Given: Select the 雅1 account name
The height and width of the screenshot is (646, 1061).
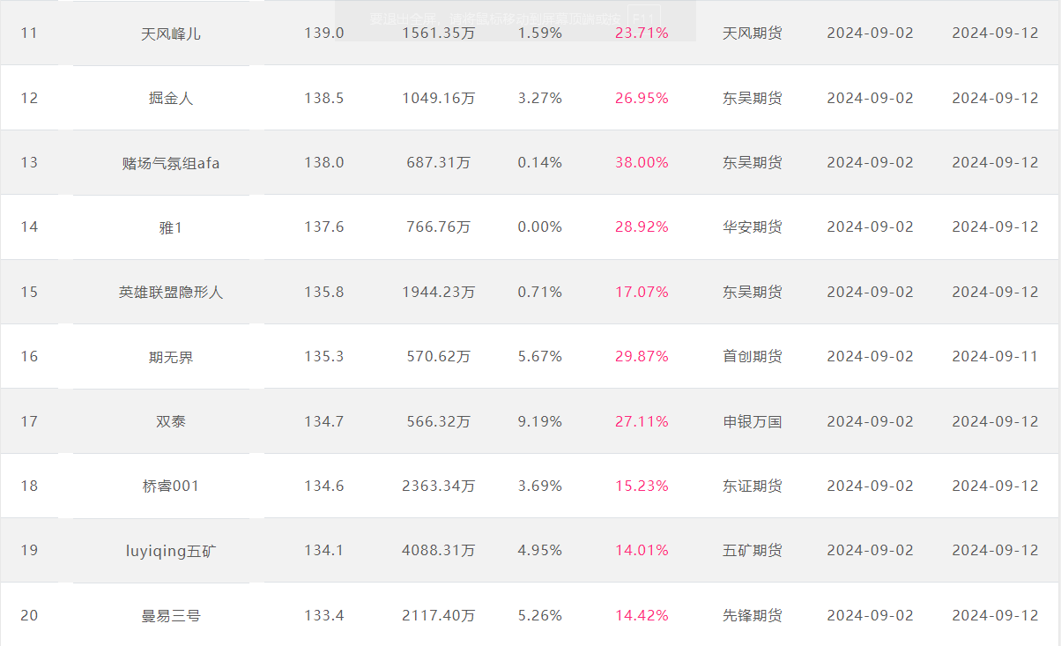Looking at the screenshot, I should (171, 227).
